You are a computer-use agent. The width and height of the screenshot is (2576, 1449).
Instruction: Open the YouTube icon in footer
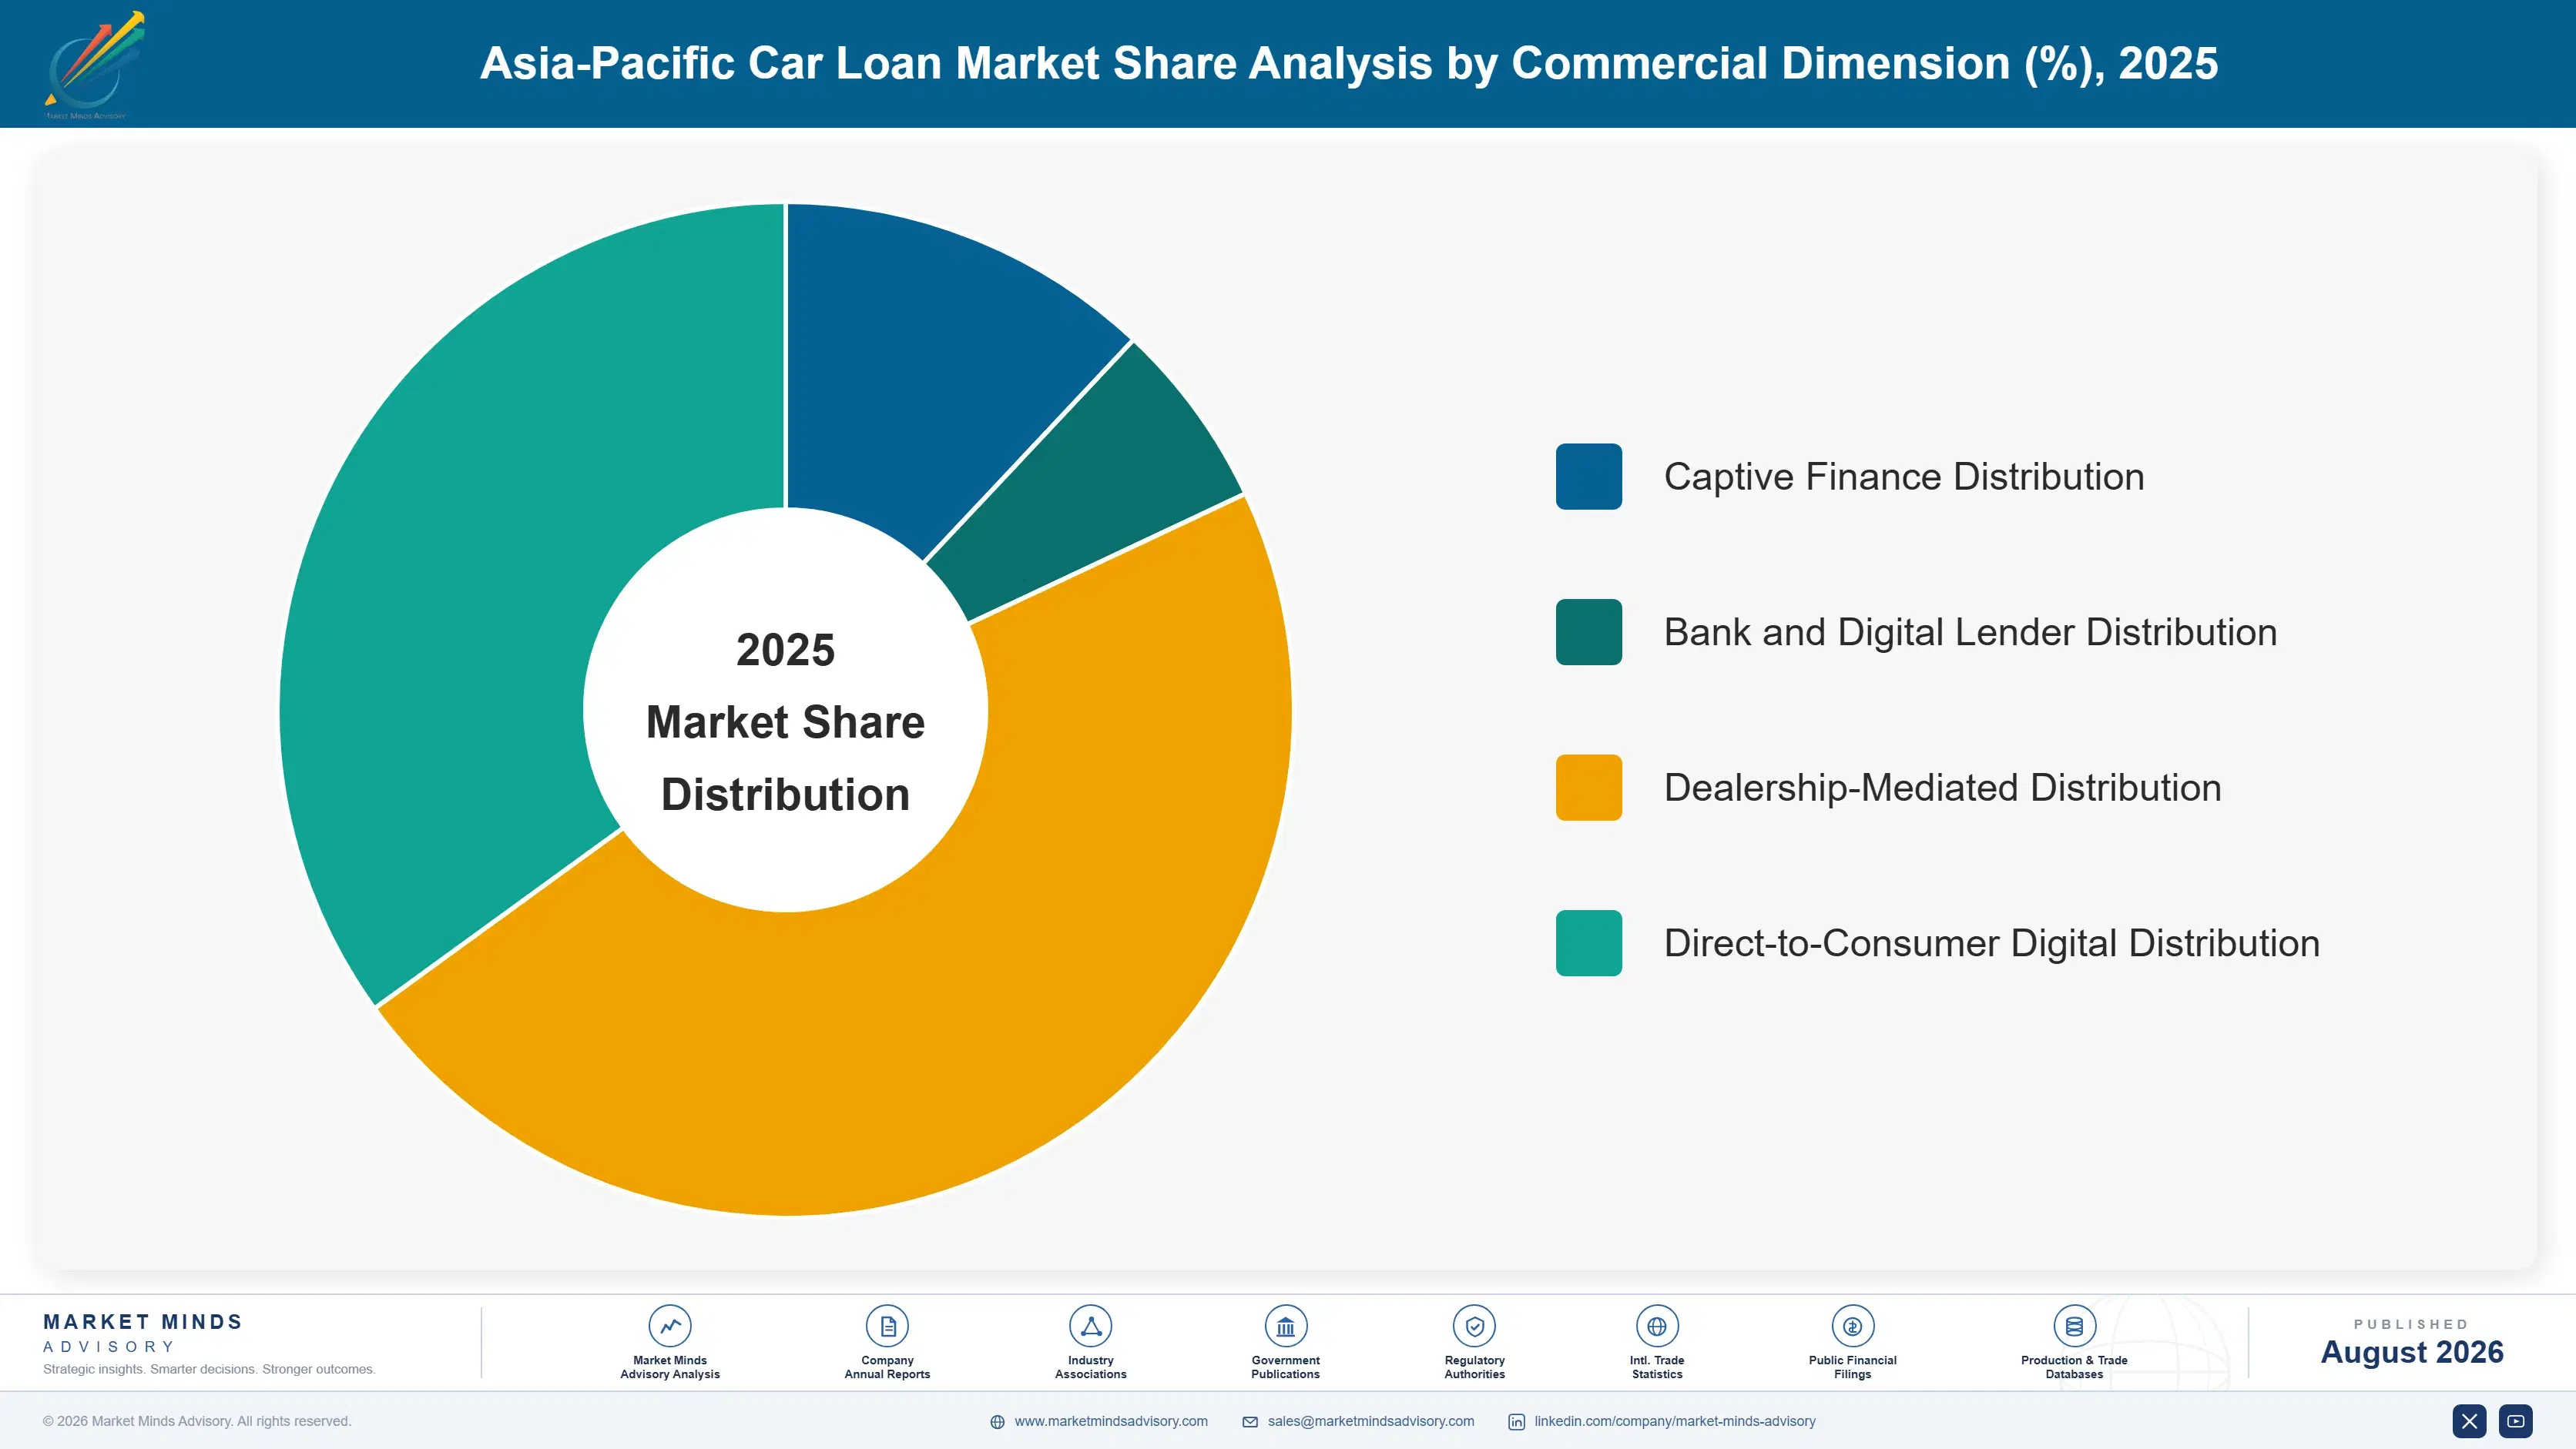point(2515,1421)
